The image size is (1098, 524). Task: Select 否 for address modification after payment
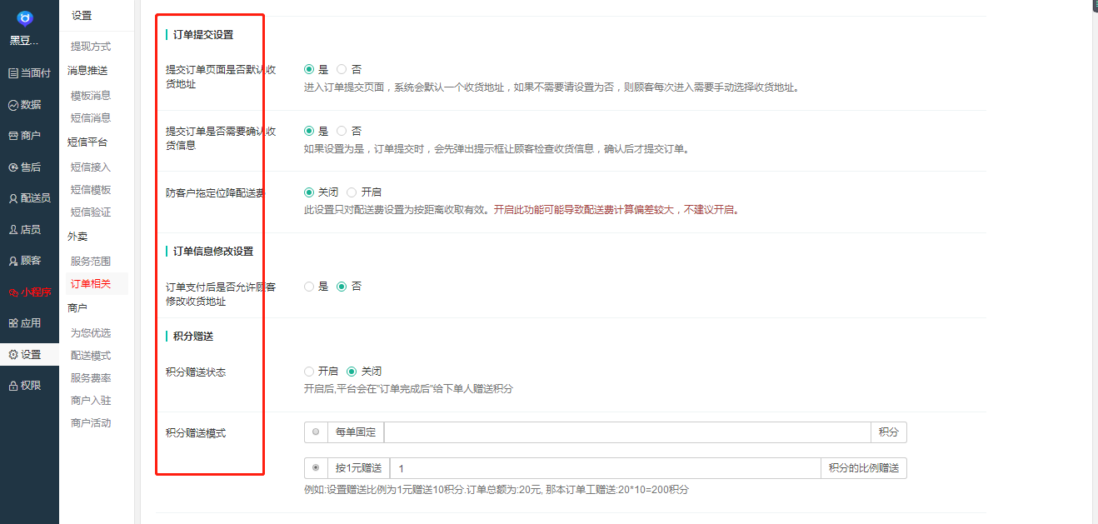[x=342, y=287]
